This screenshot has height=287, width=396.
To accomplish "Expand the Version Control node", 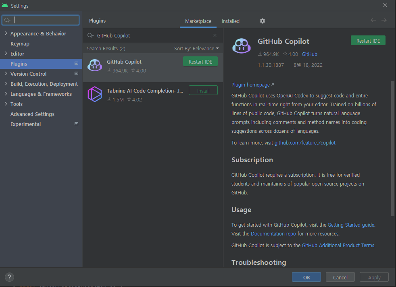I will [6, 74].
